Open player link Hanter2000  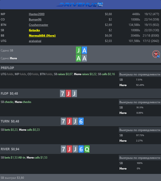click(x=36, y=14)
